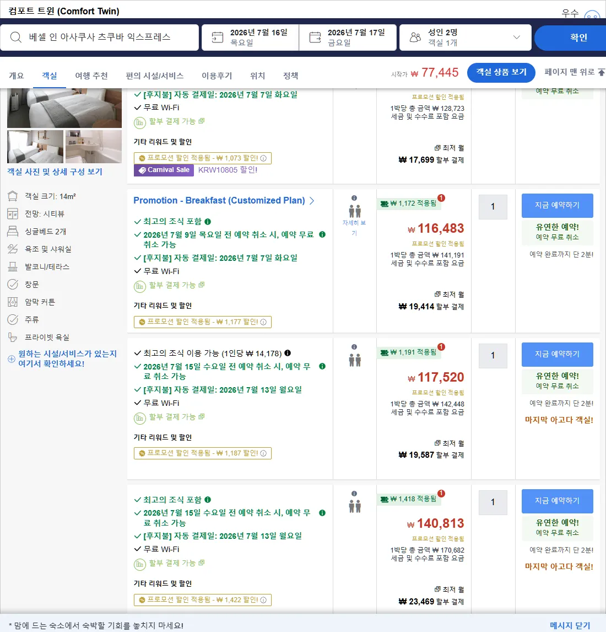Click the up-arrow icon next to 페이지 맨 위로
This screenshot has height=632, width=606.
coord(602,72)
